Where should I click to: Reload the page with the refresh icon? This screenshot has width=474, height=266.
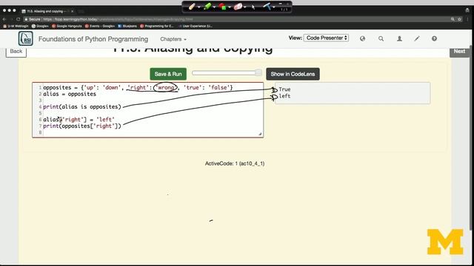[19, 19]
